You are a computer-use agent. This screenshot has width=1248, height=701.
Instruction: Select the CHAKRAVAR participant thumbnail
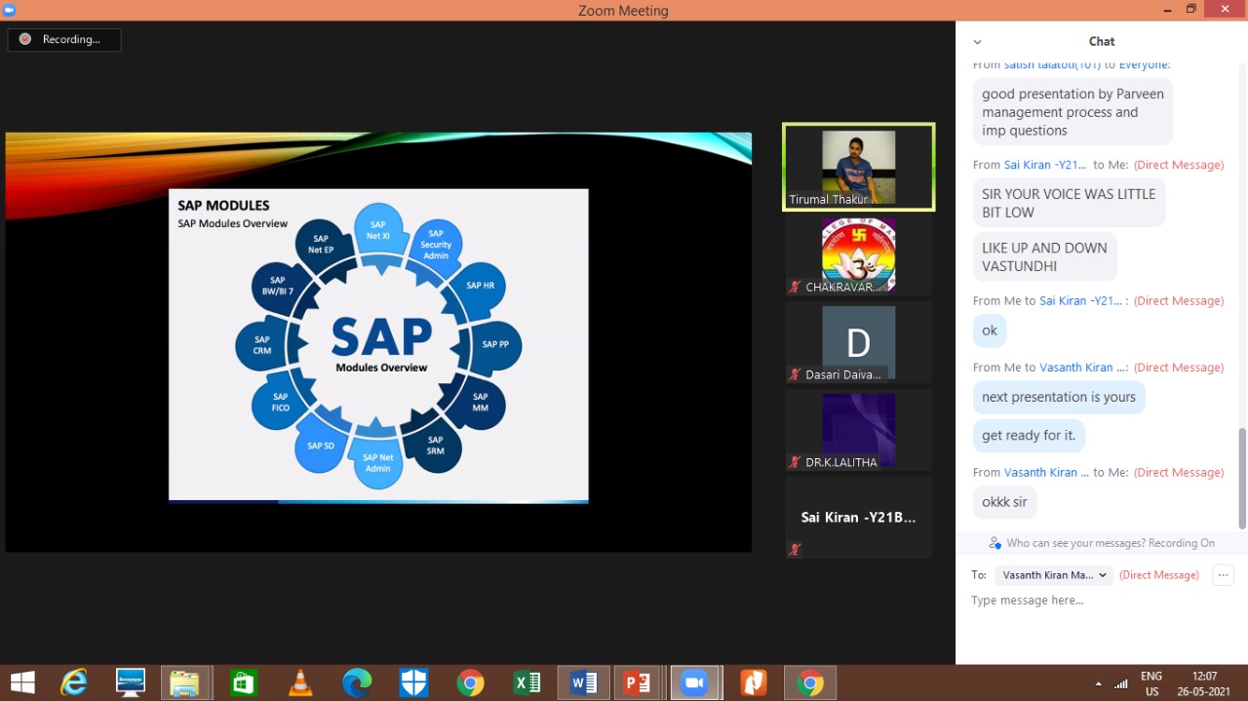858,254
